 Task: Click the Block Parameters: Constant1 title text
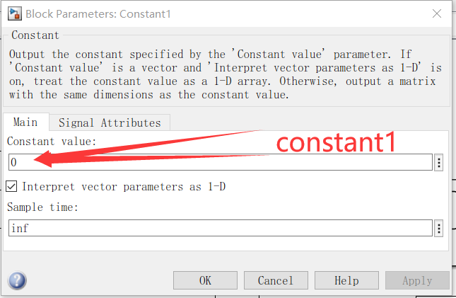(x=98, y=13)
